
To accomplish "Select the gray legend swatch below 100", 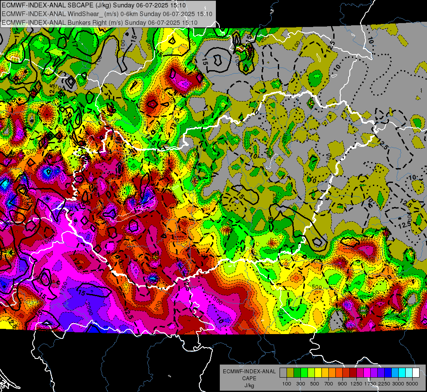I will pyautogui.click(x=283, y=373).
